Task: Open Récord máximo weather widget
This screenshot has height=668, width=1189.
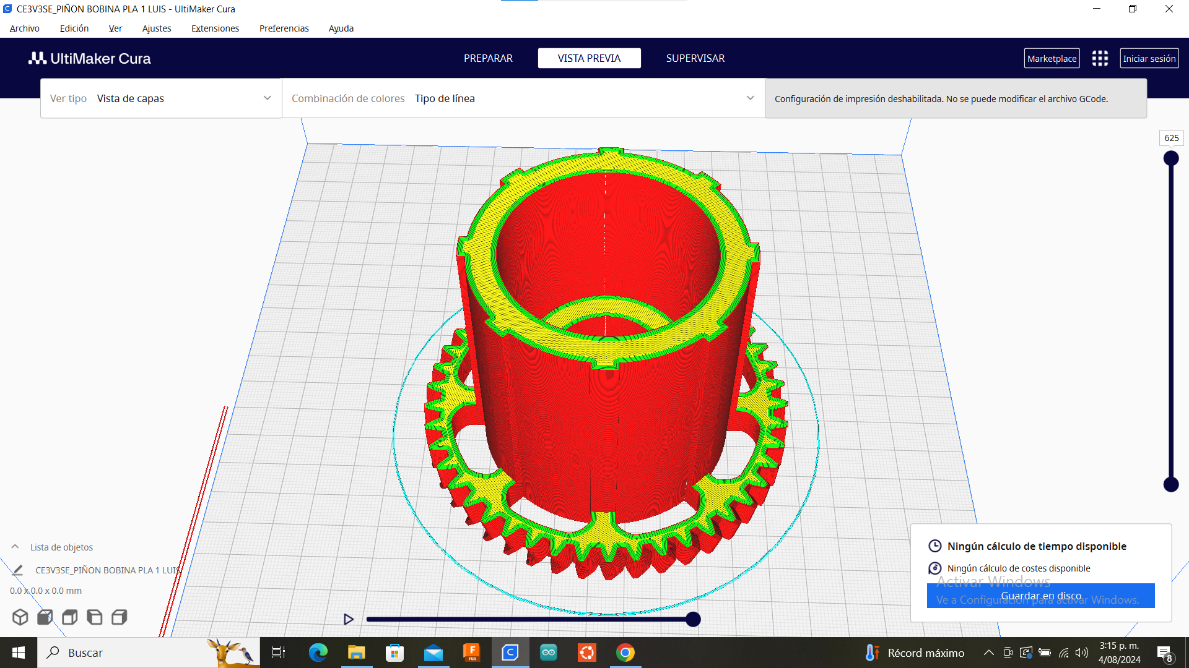Action: click(x=915, y=653)
